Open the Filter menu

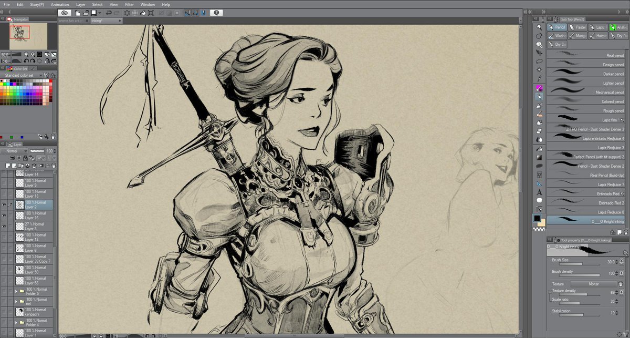pos(129,4)
